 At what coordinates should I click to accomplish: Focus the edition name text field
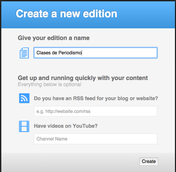pos(119,53)
